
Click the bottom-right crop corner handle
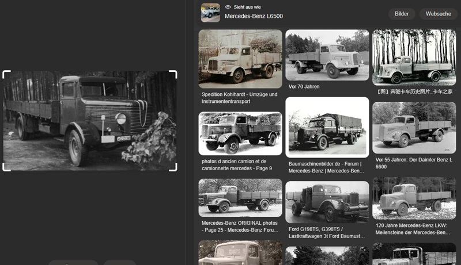coord(174,168)
